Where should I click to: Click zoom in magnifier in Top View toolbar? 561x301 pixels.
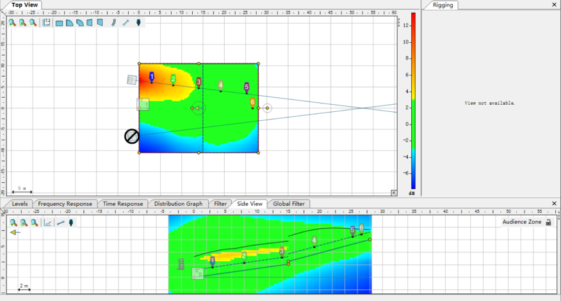click(x=12, y=22)
